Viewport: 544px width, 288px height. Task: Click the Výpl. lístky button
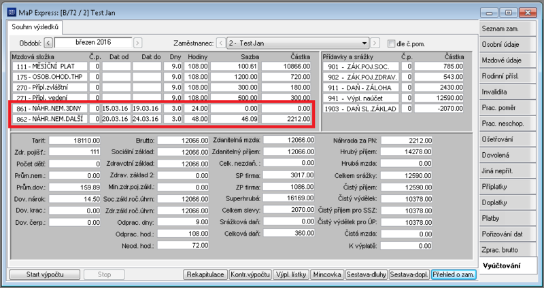click(x=291, y=275)
